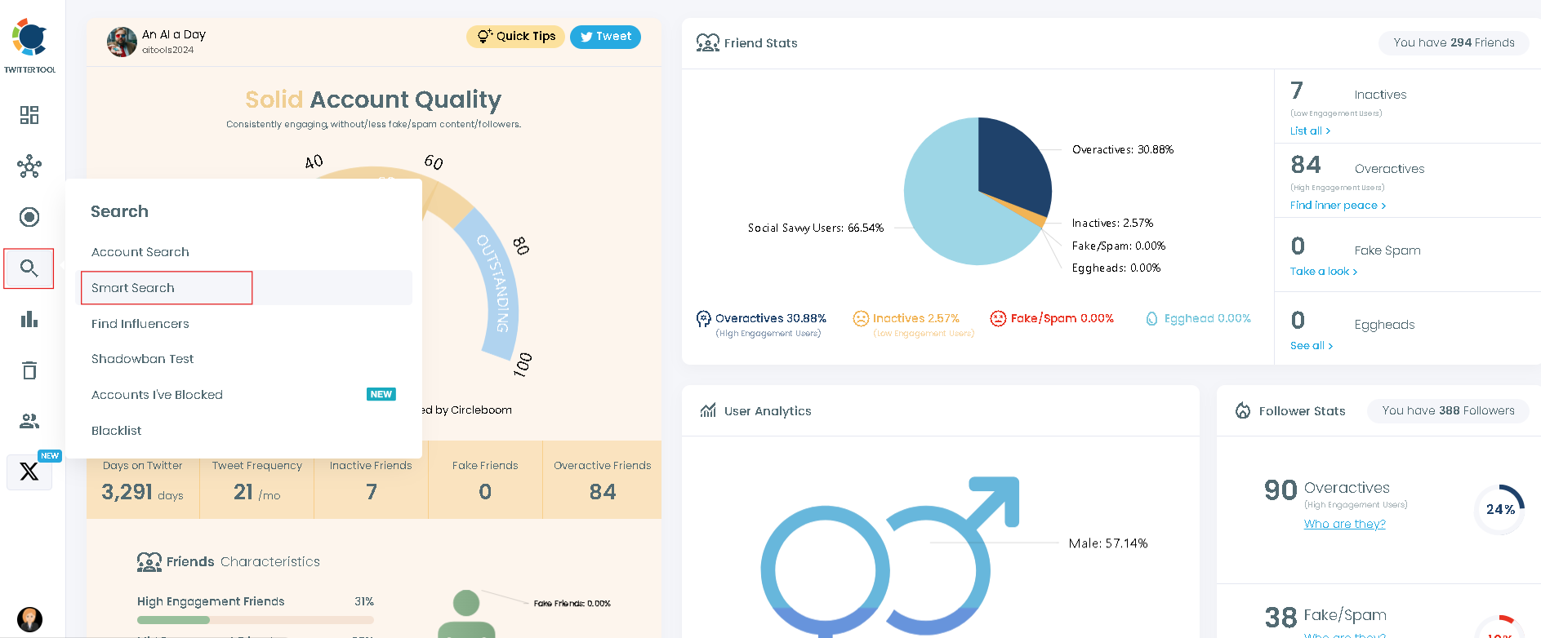Click the Inactives legend face icon
The image size is (1541, 638).
[x=861, y=318]
